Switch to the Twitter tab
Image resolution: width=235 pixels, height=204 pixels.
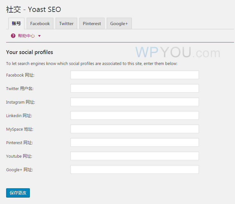67,23
